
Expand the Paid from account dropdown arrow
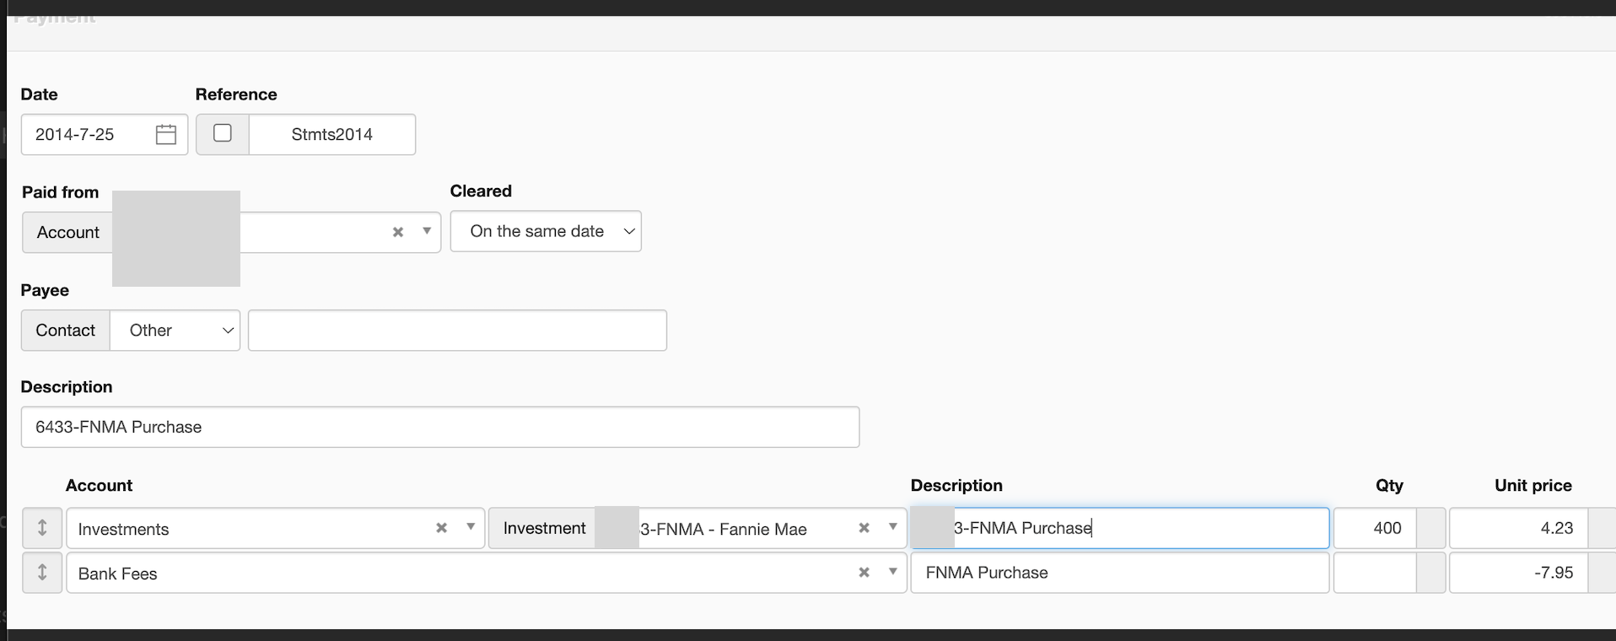tap(427, 231)
